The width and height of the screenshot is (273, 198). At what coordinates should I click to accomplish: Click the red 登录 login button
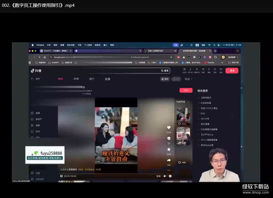pyautogui.click(x=232, y=71)
